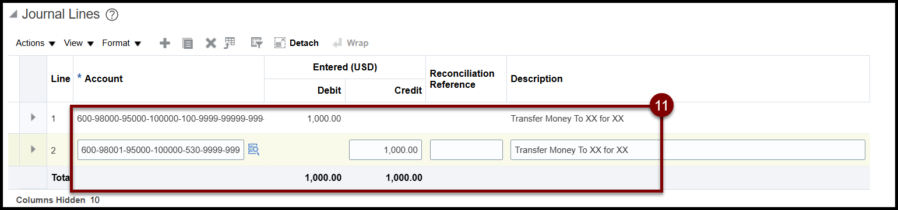This screenshot has height=210, width=898.
Task: Click the duplicate row icon
Action: [x=188, y=43]
